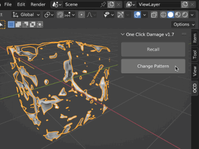Open the snapping options dropdown
199x149 pixels.
pyautogui.click(x=70, y=14)
